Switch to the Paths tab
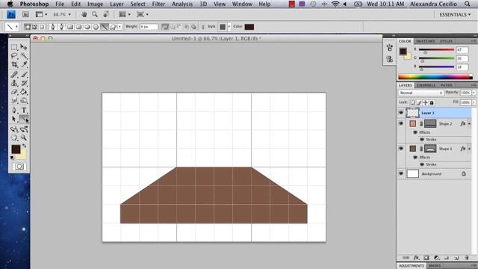This screenshot has height=269, width=478. click(447, 85)
